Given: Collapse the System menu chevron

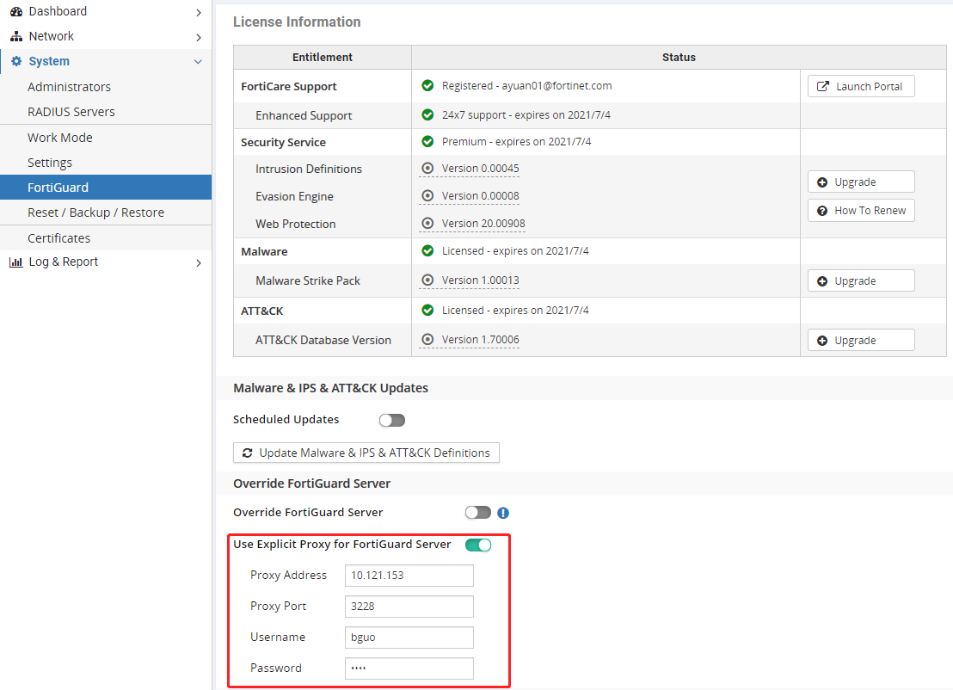Looking at the screenshot, I should pos(198,61).
